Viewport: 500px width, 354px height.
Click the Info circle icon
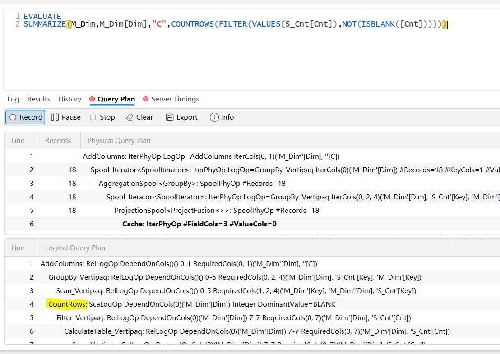214,117
